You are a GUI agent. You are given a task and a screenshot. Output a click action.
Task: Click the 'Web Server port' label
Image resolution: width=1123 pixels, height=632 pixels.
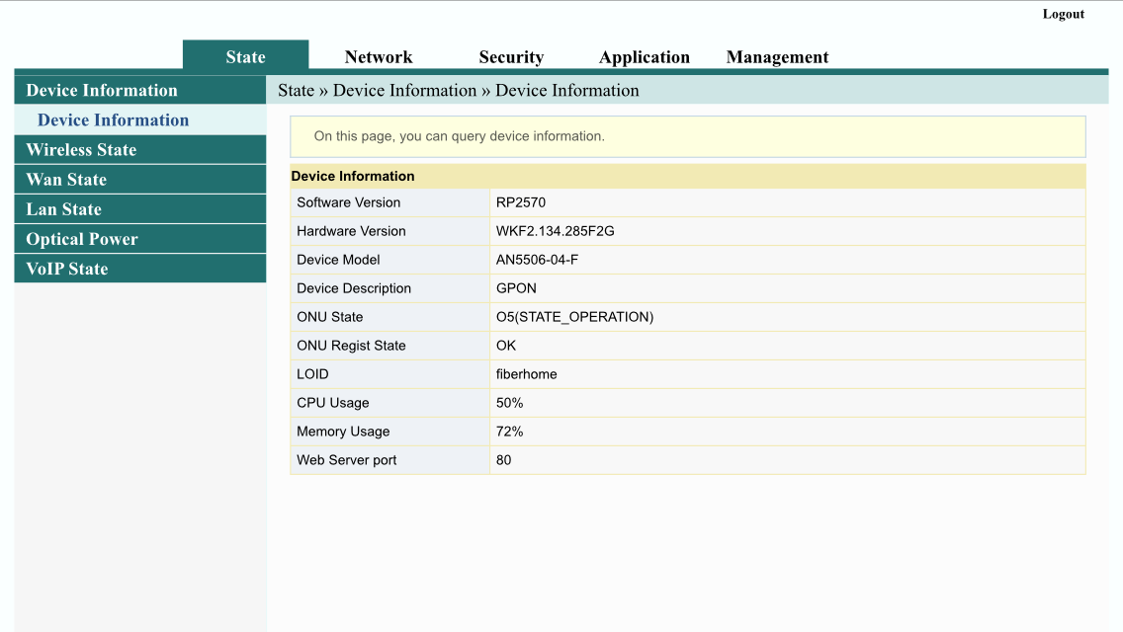(347, 460)
